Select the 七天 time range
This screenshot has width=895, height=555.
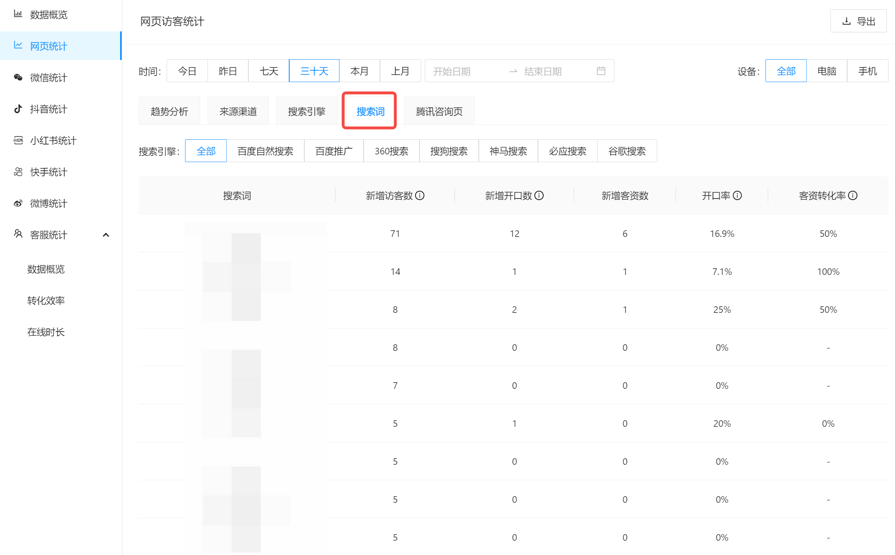tap(268, 71)
